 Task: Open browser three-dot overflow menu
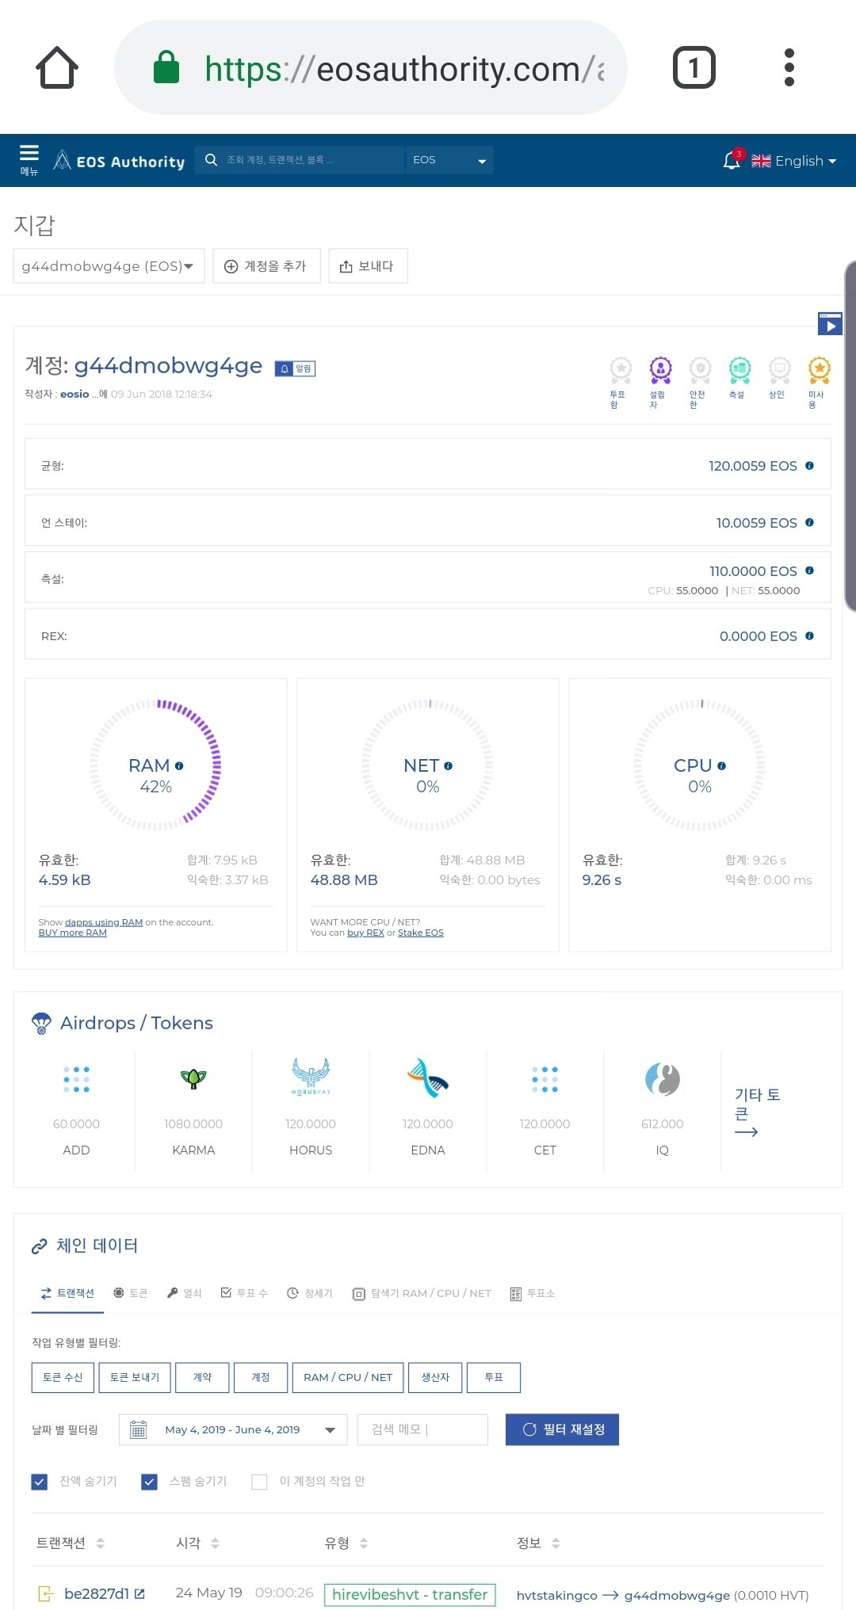tap(788, 68)
